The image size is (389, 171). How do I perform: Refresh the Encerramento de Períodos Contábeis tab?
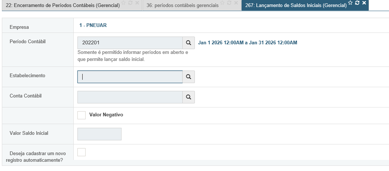(x=130, y=3)
